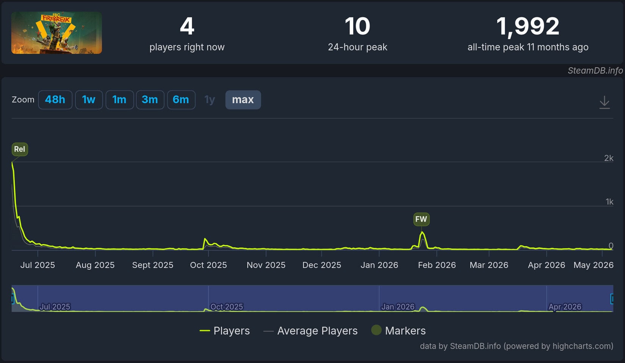Switch zoom to 6m
Screen dimensions: 625x363
pos(181,100)
